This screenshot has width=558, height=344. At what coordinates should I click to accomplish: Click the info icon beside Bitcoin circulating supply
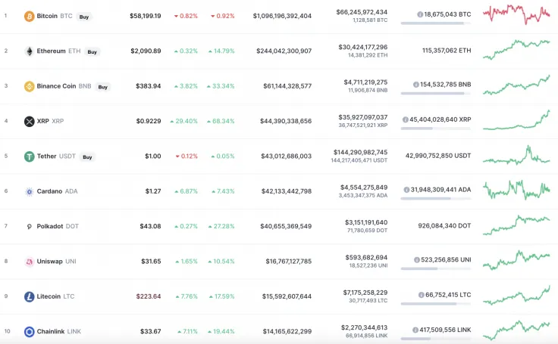pos(420,14)
